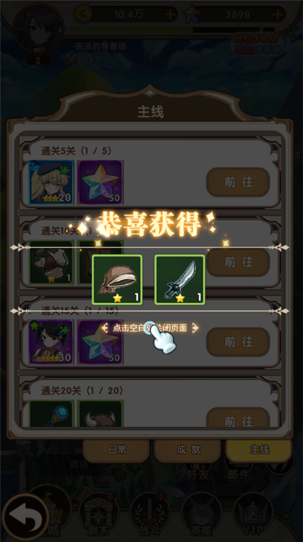Screen dimensions: 303x542
Task: Tap the bandana headwear reward icon
Action: click(117, 280)
